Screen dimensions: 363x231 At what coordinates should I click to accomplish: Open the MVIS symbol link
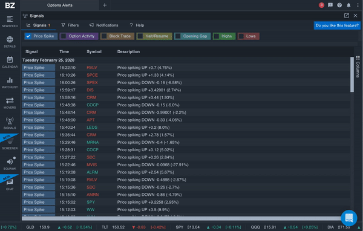[92, 165]
